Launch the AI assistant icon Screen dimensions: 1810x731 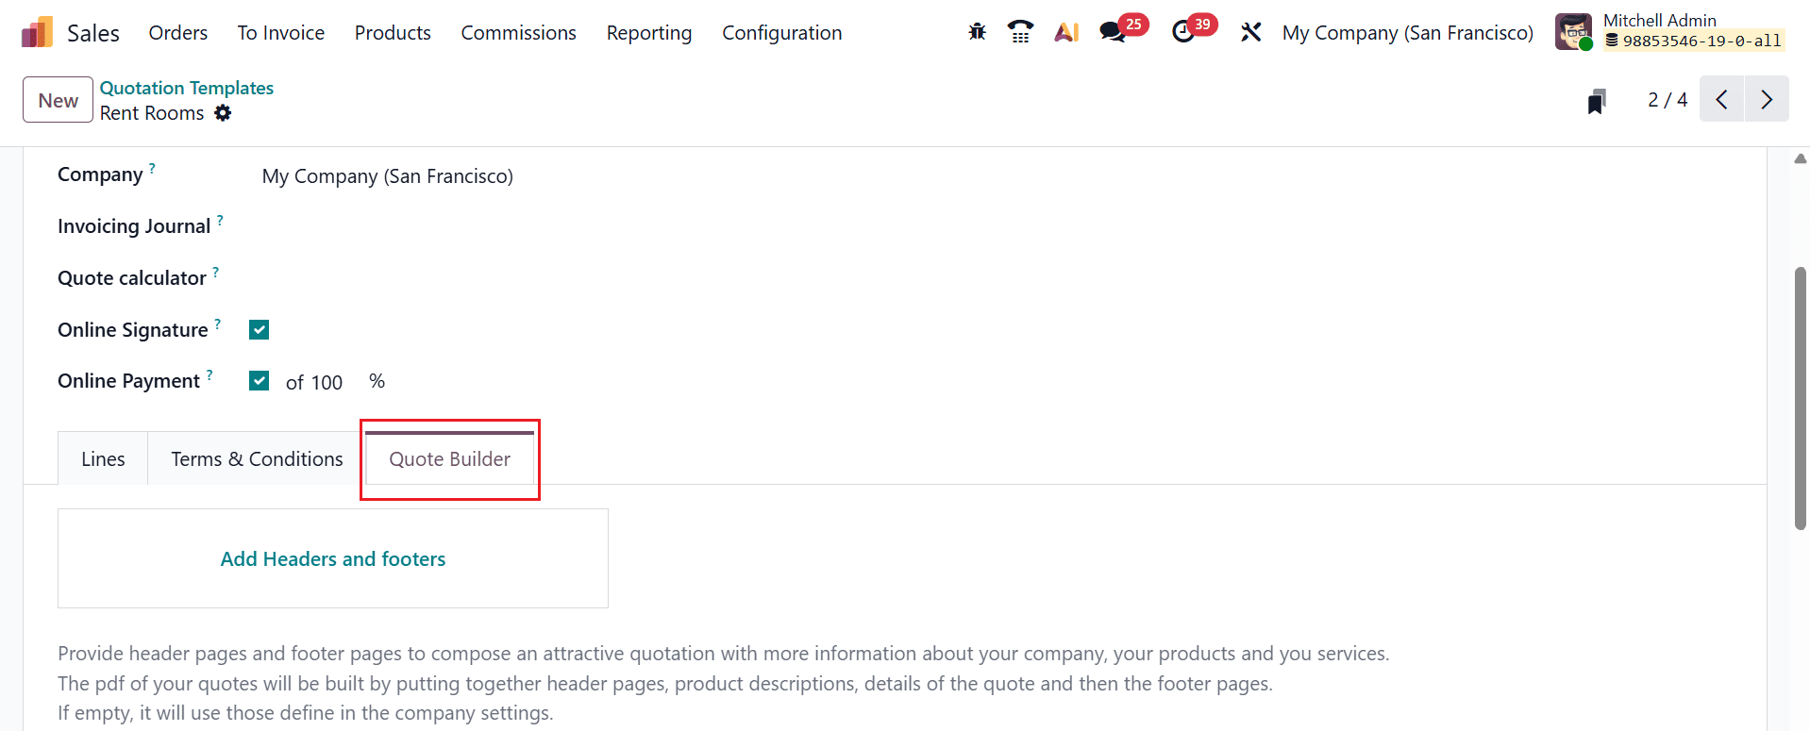tap(1066, 31)
